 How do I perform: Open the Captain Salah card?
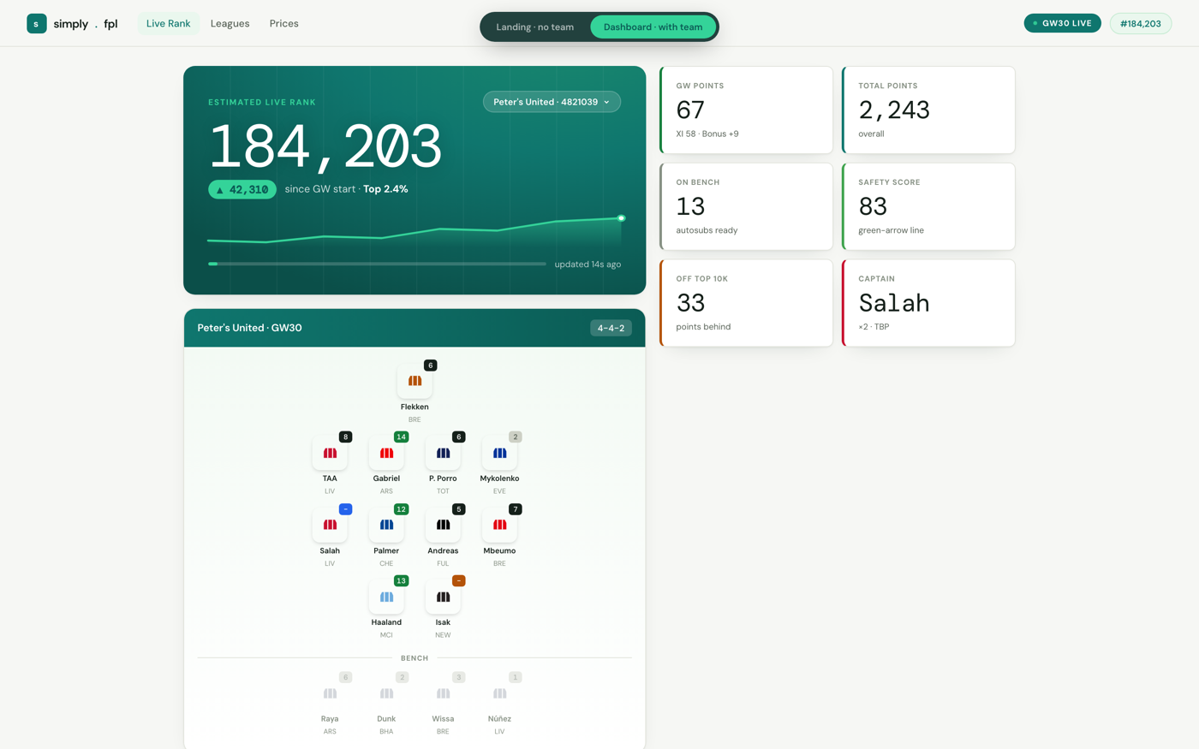coord(928,303)
